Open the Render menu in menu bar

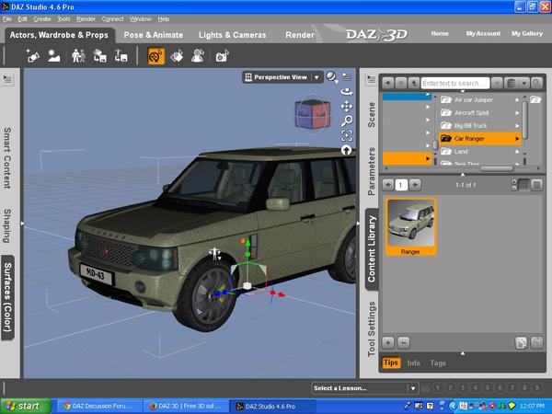click(x=86, y=19)
